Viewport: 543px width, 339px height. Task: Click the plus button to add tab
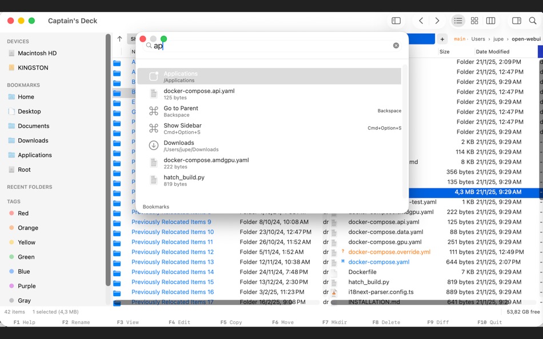[442, 39]
